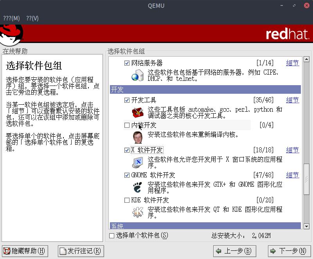
Task: Click the [0/20] package count
Action: (265, 200)
